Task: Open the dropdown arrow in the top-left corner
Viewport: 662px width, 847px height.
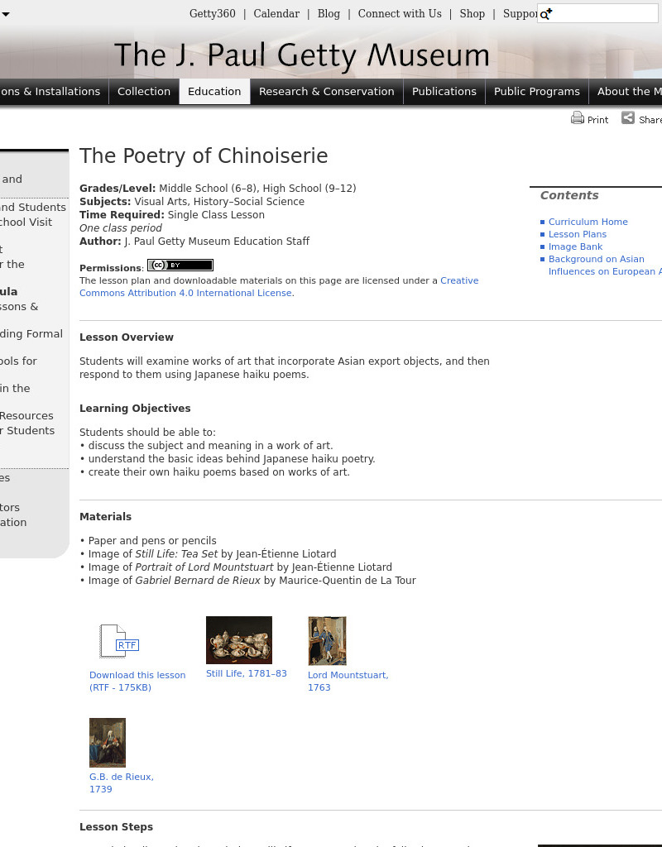Action: [7, 14]
